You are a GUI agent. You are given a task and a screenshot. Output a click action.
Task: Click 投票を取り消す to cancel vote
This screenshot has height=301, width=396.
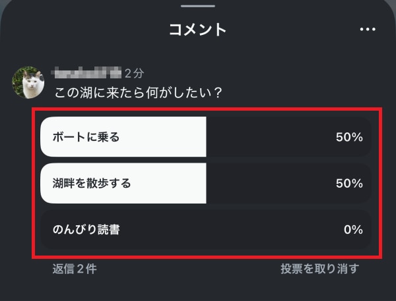pos(319,268)
